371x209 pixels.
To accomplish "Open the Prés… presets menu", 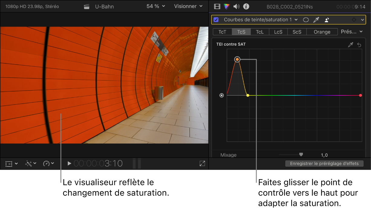I will coord(352,32).
